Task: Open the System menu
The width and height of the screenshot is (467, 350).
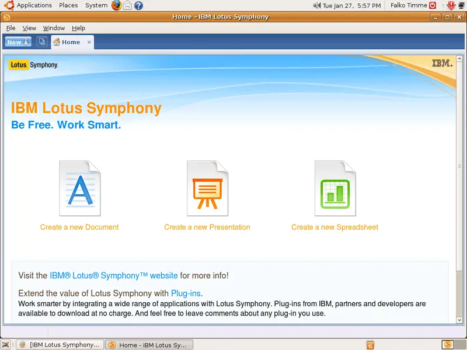Action: point(96,5)
